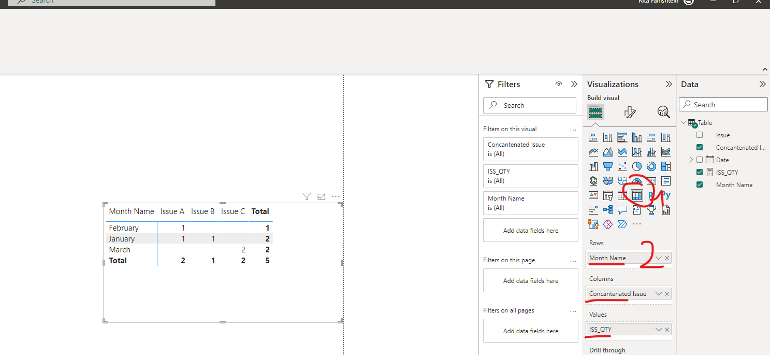
Task: Select the Area chart visual
Action: (x=608, y=152)
